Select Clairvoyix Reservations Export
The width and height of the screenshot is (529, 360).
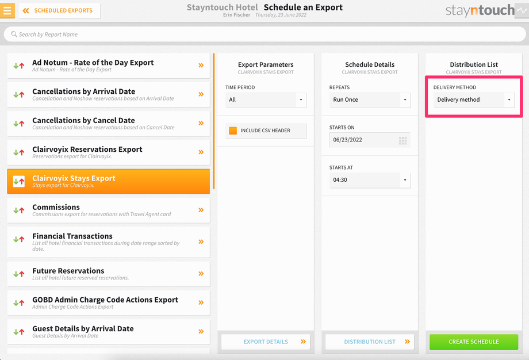click(109, 152)
